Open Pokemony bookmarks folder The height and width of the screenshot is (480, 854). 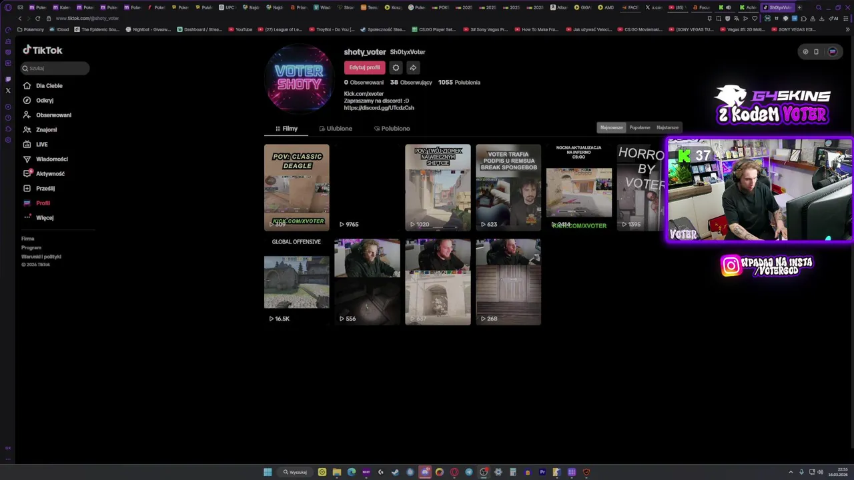tap(31, 29)
